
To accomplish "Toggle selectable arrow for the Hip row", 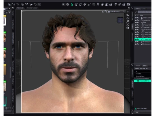I will pyautogui.click(x=138, y=23).
